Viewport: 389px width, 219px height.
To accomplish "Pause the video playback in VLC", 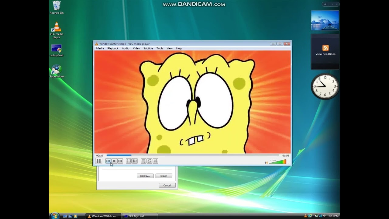I will click(98, 161).
